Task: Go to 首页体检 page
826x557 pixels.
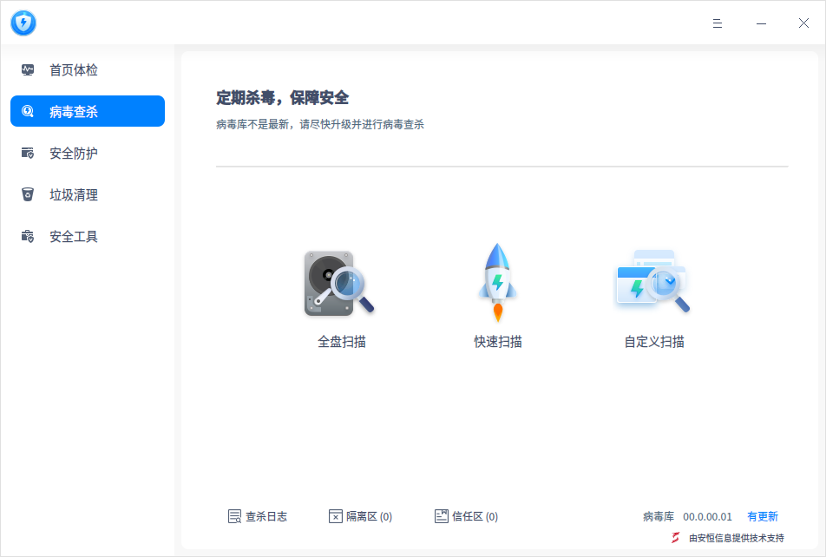Action: point(88,69)
